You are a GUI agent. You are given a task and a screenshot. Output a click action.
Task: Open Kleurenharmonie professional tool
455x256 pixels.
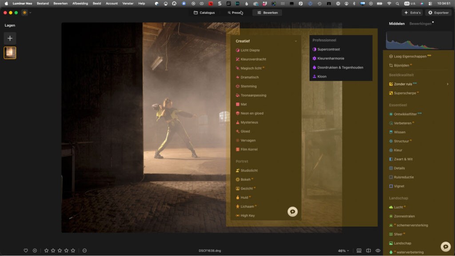328,59
